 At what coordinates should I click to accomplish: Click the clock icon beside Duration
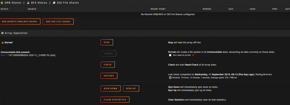tap(170, 78)
